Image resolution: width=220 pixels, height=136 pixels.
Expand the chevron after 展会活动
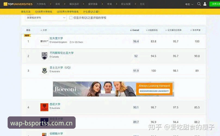point(84,4)
